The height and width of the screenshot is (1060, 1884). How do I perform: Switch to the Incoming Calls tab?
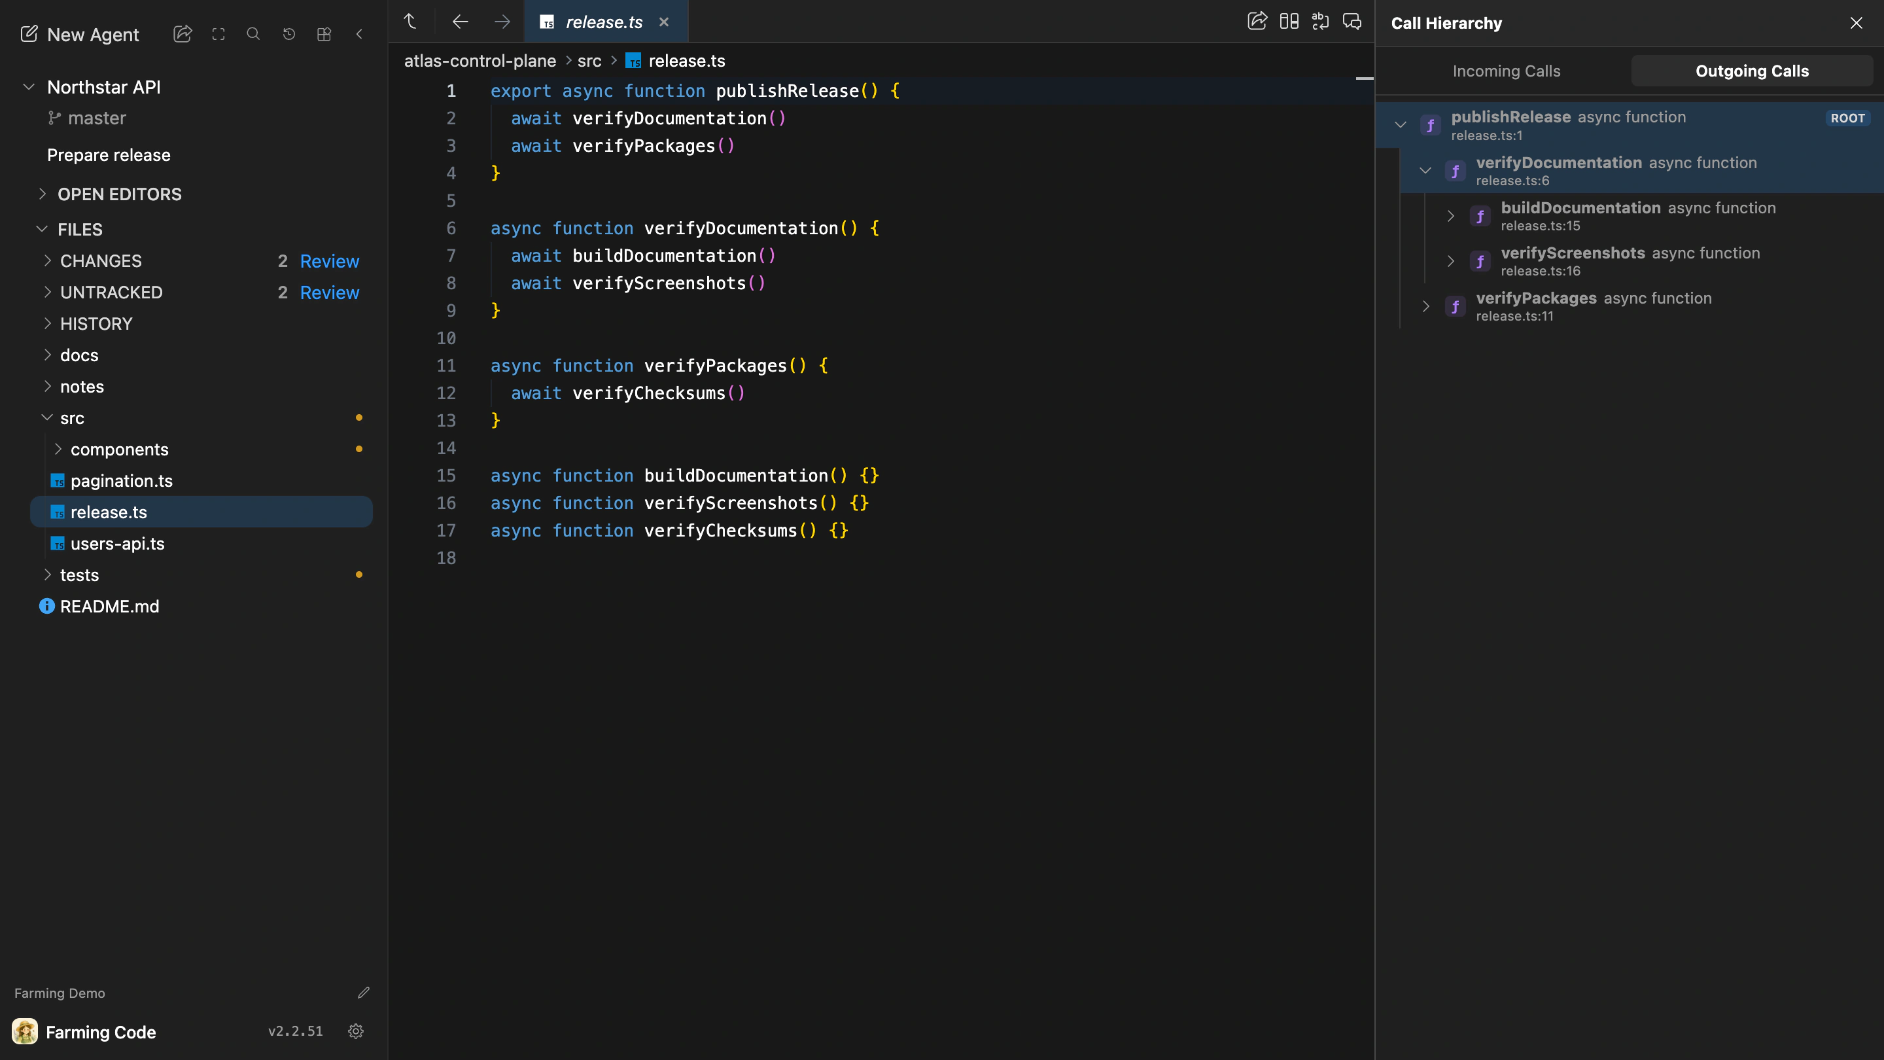1506,71
